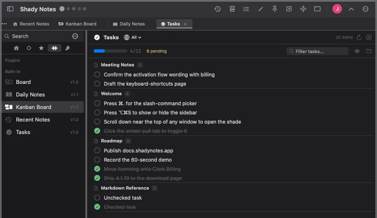Select the star favorites icon in sidebar

(41, 48)
